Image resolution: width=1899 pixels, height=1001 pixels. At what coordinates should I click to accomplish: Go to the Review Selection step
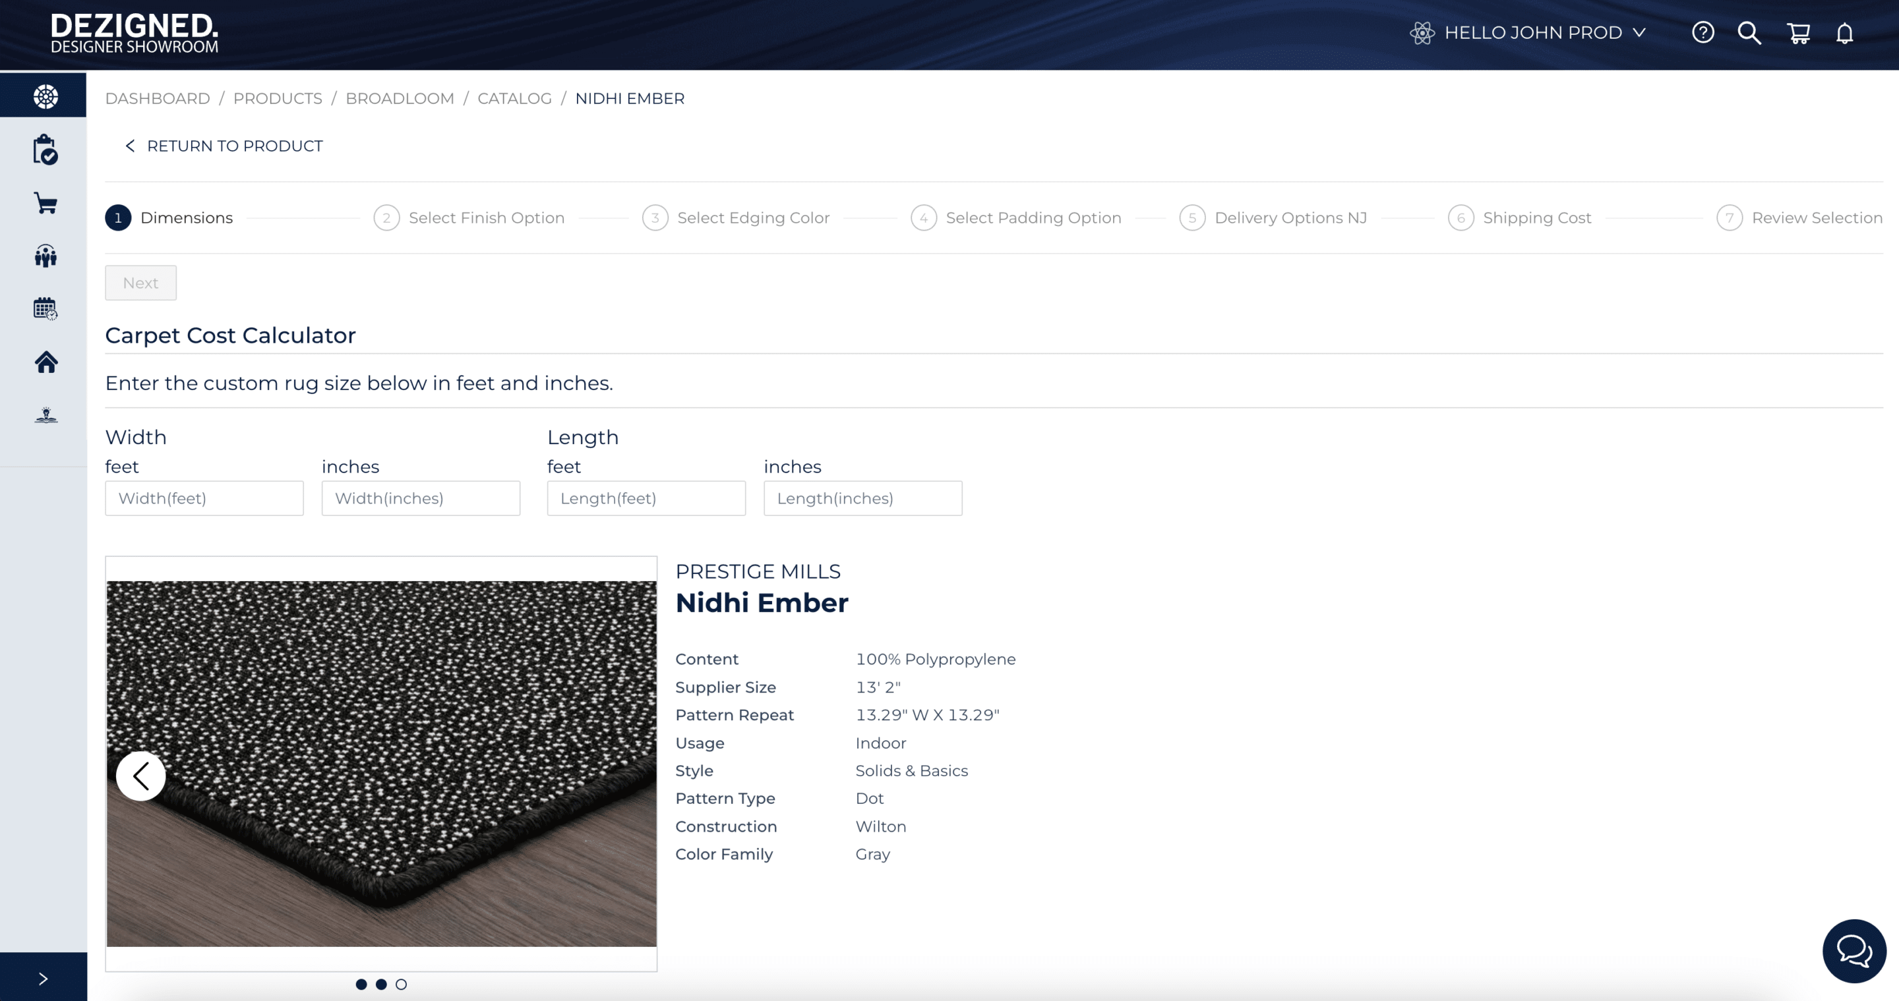click(1818, 217)
